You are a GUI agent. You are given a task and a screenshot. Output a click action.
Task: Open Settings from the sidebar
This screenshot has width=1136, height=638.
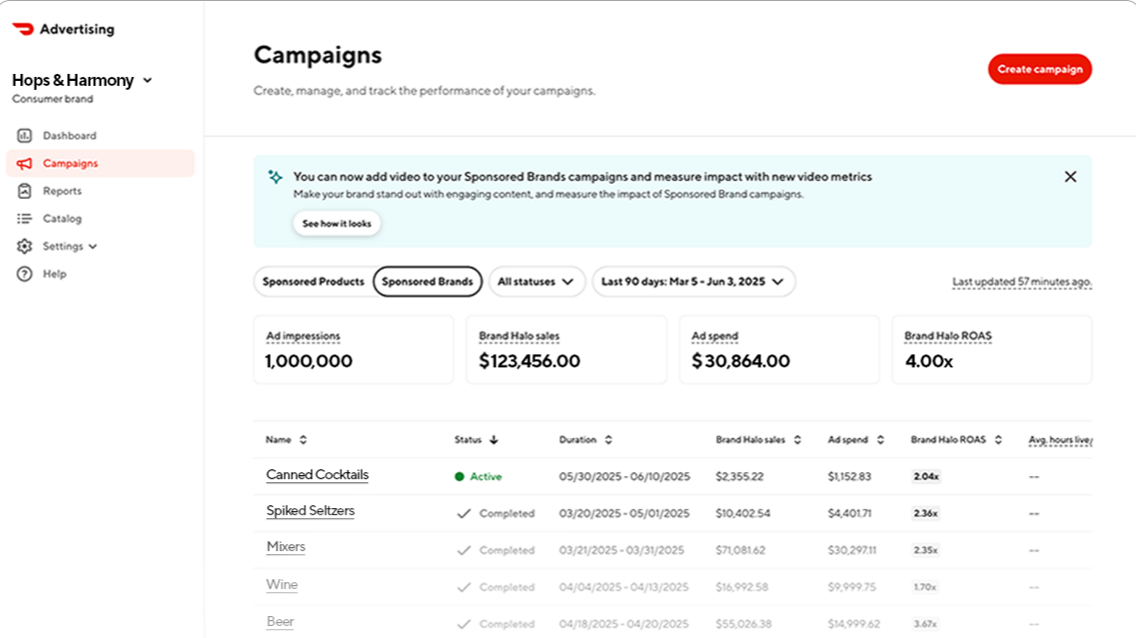click(x=62, y=246)
